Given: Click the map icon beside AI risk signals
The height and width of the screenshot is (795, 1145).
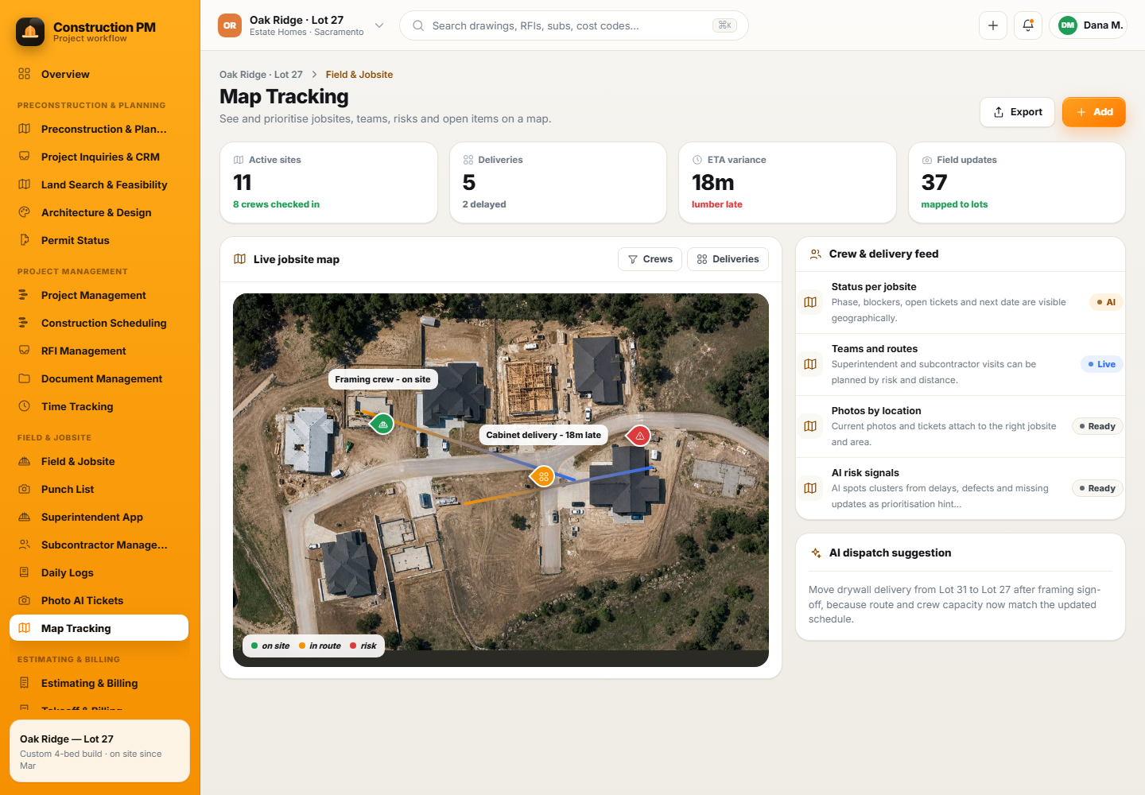Looking at the screenshot, I should click(x=810, y=488).
